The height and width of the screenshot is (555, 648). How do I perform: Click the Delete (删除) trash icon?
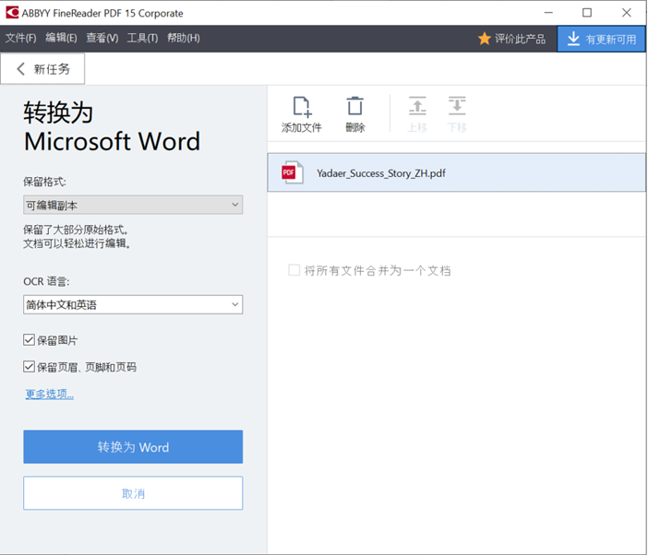[x=355, y=106]
